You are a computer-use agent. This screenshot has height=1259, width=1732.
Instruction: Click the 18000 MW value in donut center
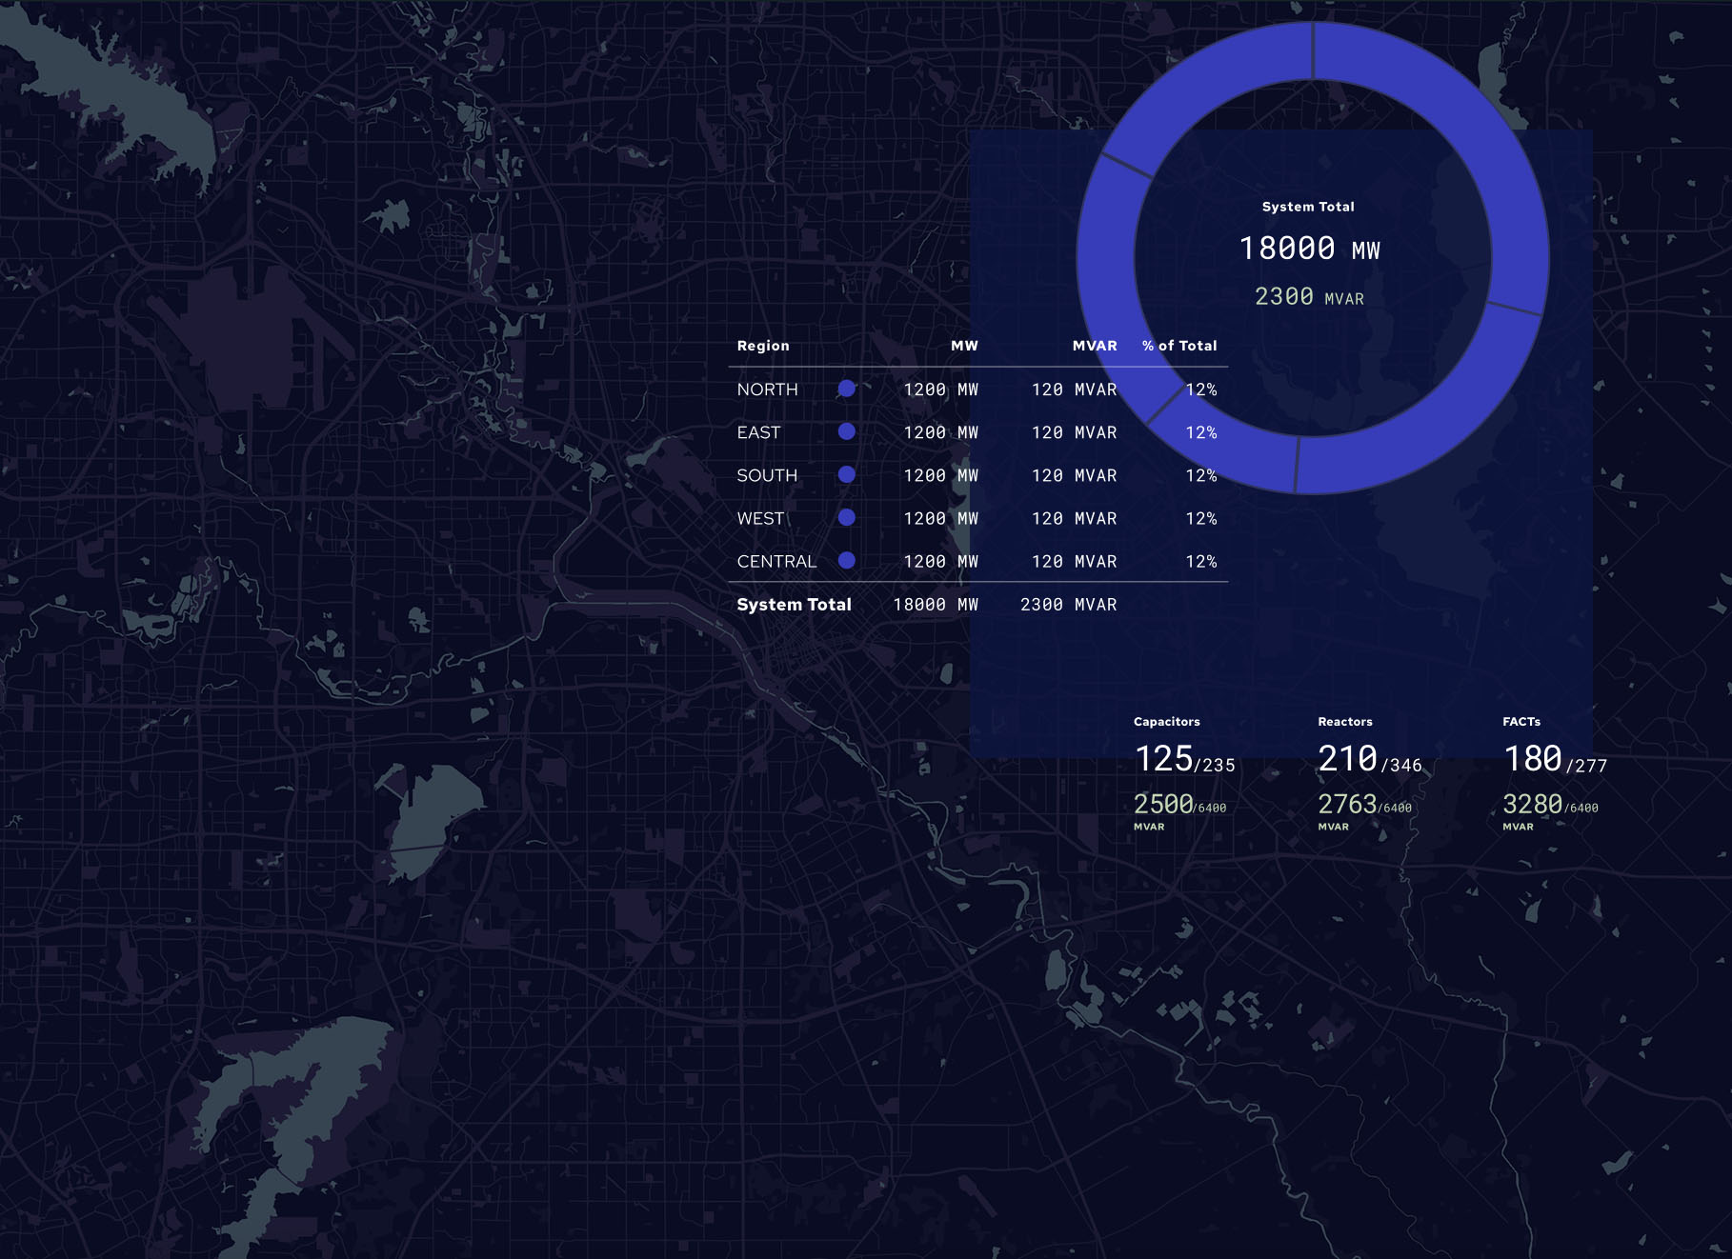pos(1309,249)
